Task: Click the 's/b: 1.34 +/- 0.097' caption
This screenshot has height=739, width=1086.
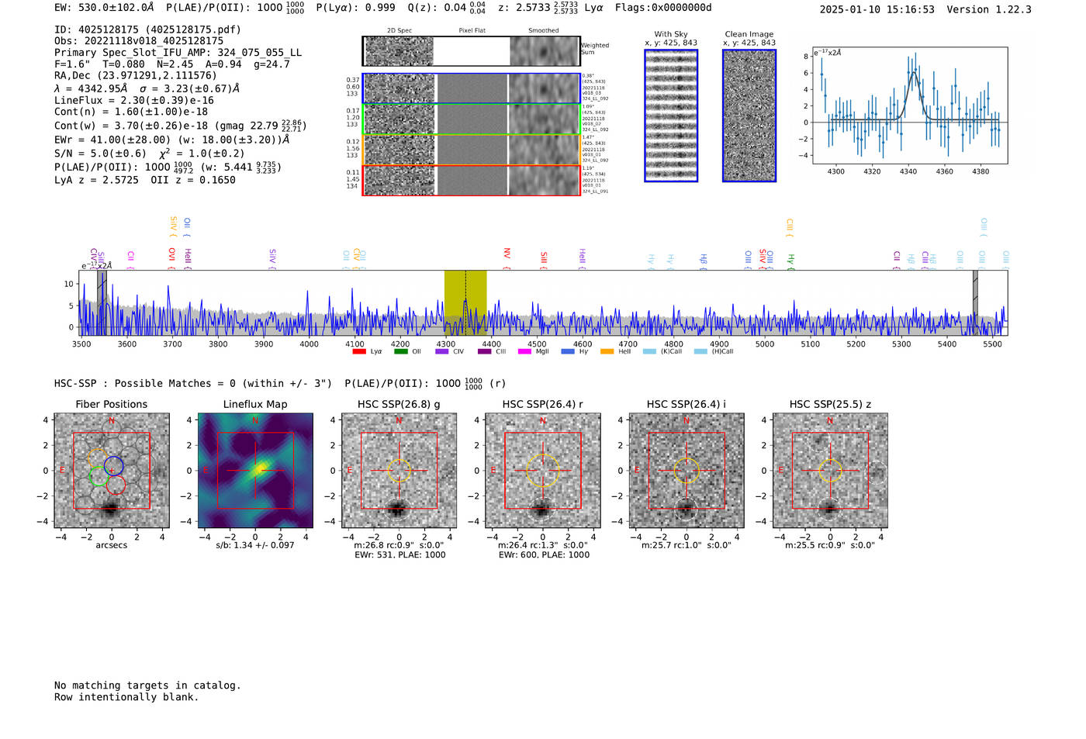Action: coord(255,546)
